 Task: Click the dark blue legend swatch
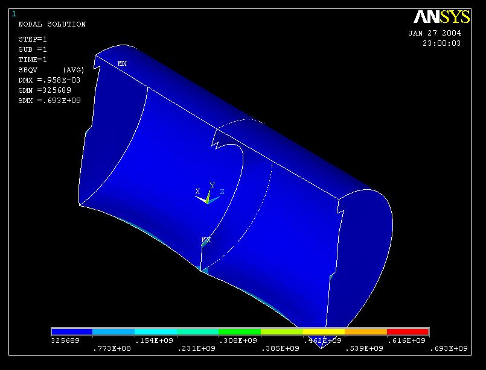click(x=72, y=331)
